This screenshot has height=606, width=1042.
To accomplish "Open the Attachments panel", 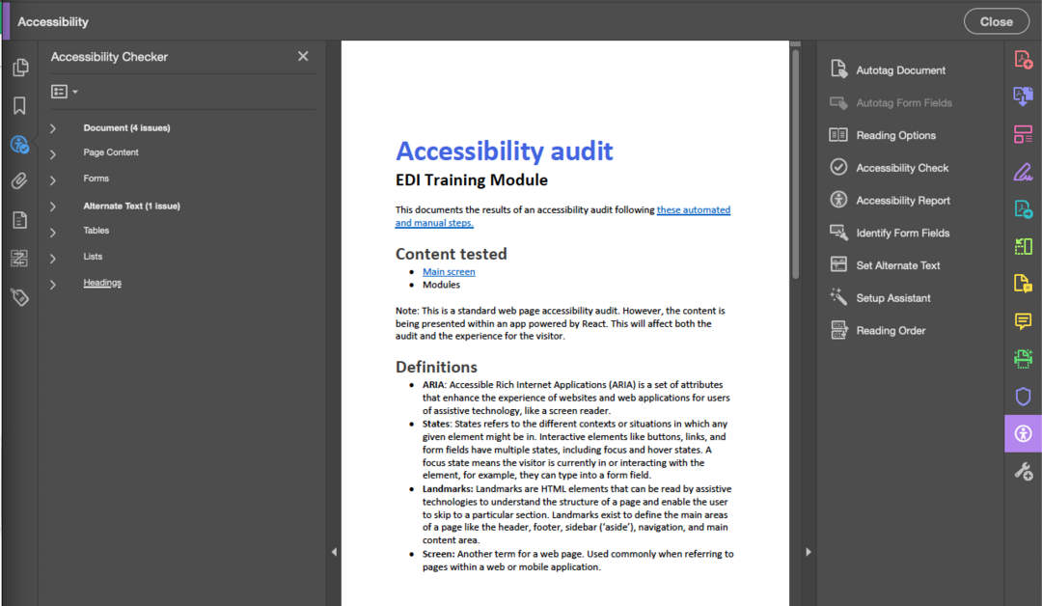I will 20,180.
